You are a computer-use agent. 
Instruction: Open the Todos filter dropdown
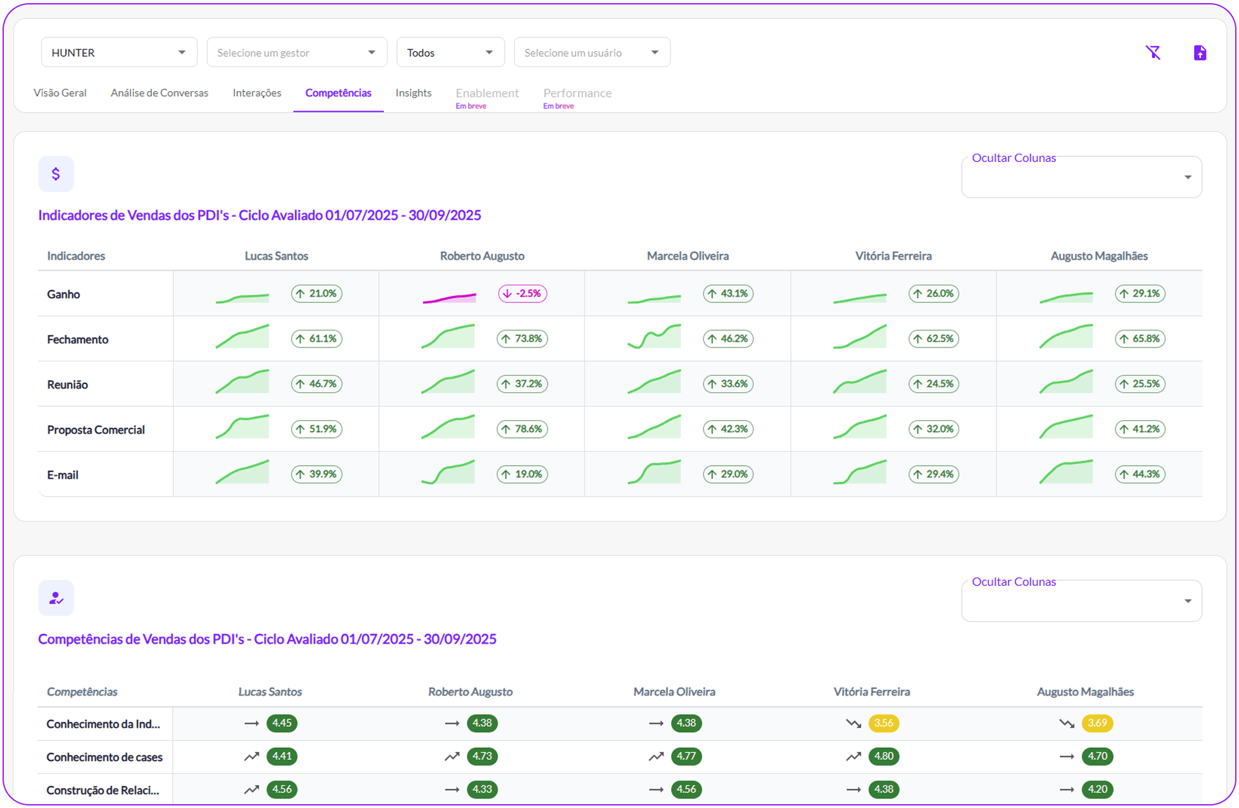click(450, 53)
